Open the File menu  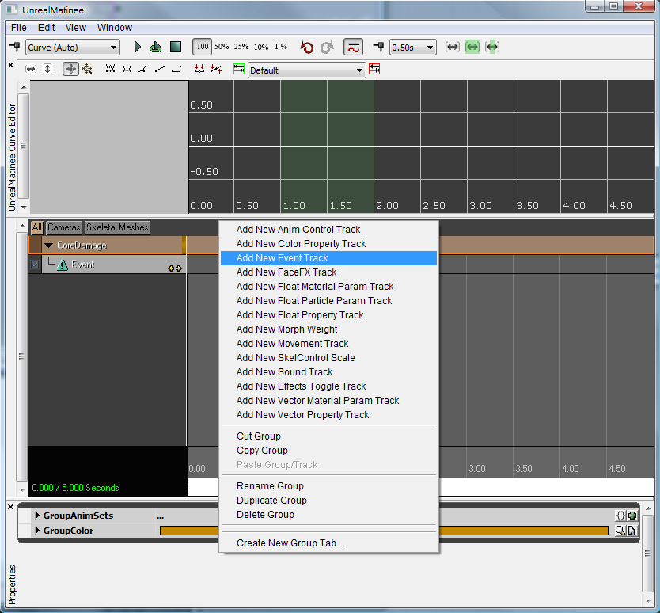[18, 28]
